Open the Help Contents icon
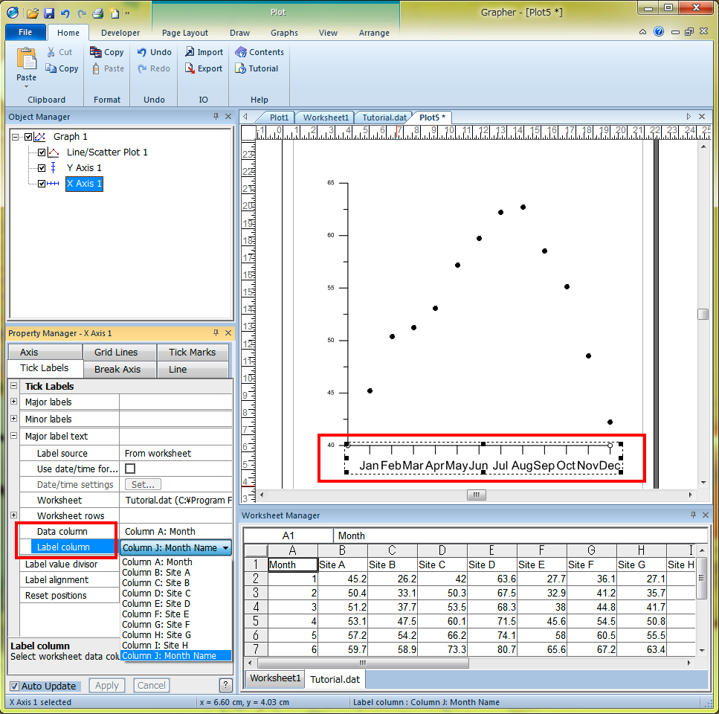Screen dimensions: 719x714 [241, 52]
